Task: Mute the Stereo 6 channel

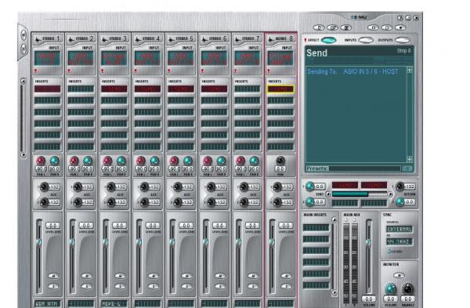Action: point(219,276)
